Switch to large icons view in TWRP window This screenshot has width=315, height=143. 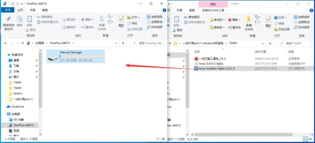[x=311, y=139]
